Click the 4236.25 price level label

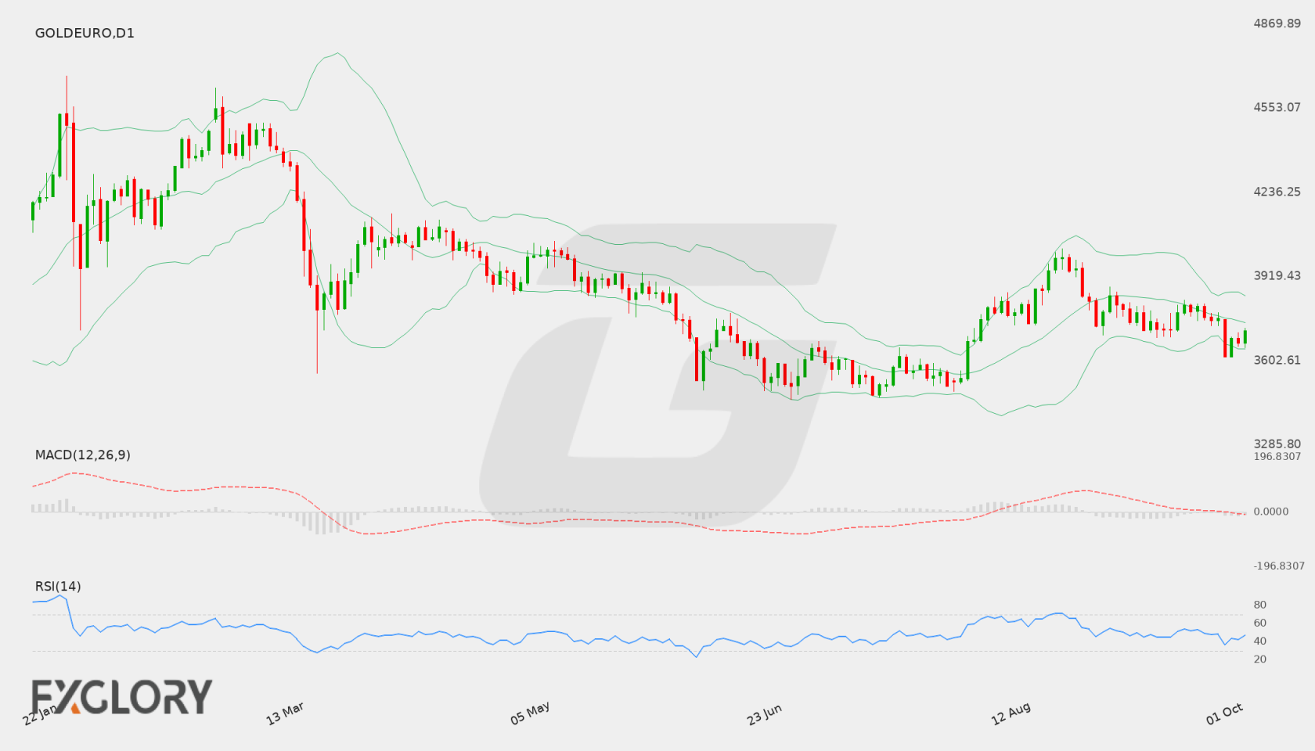click(x=1277, y=192)
